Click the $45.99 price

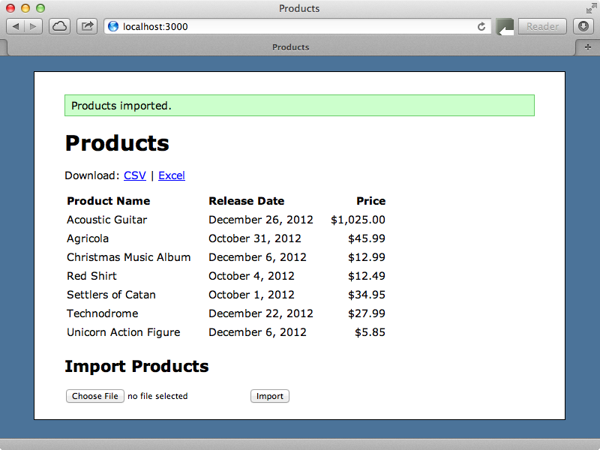click(367, 238)
